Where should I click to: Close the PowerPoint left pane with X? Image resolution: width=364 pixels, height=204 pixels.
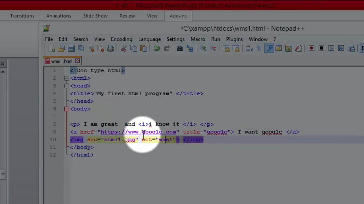click(2, 63)
